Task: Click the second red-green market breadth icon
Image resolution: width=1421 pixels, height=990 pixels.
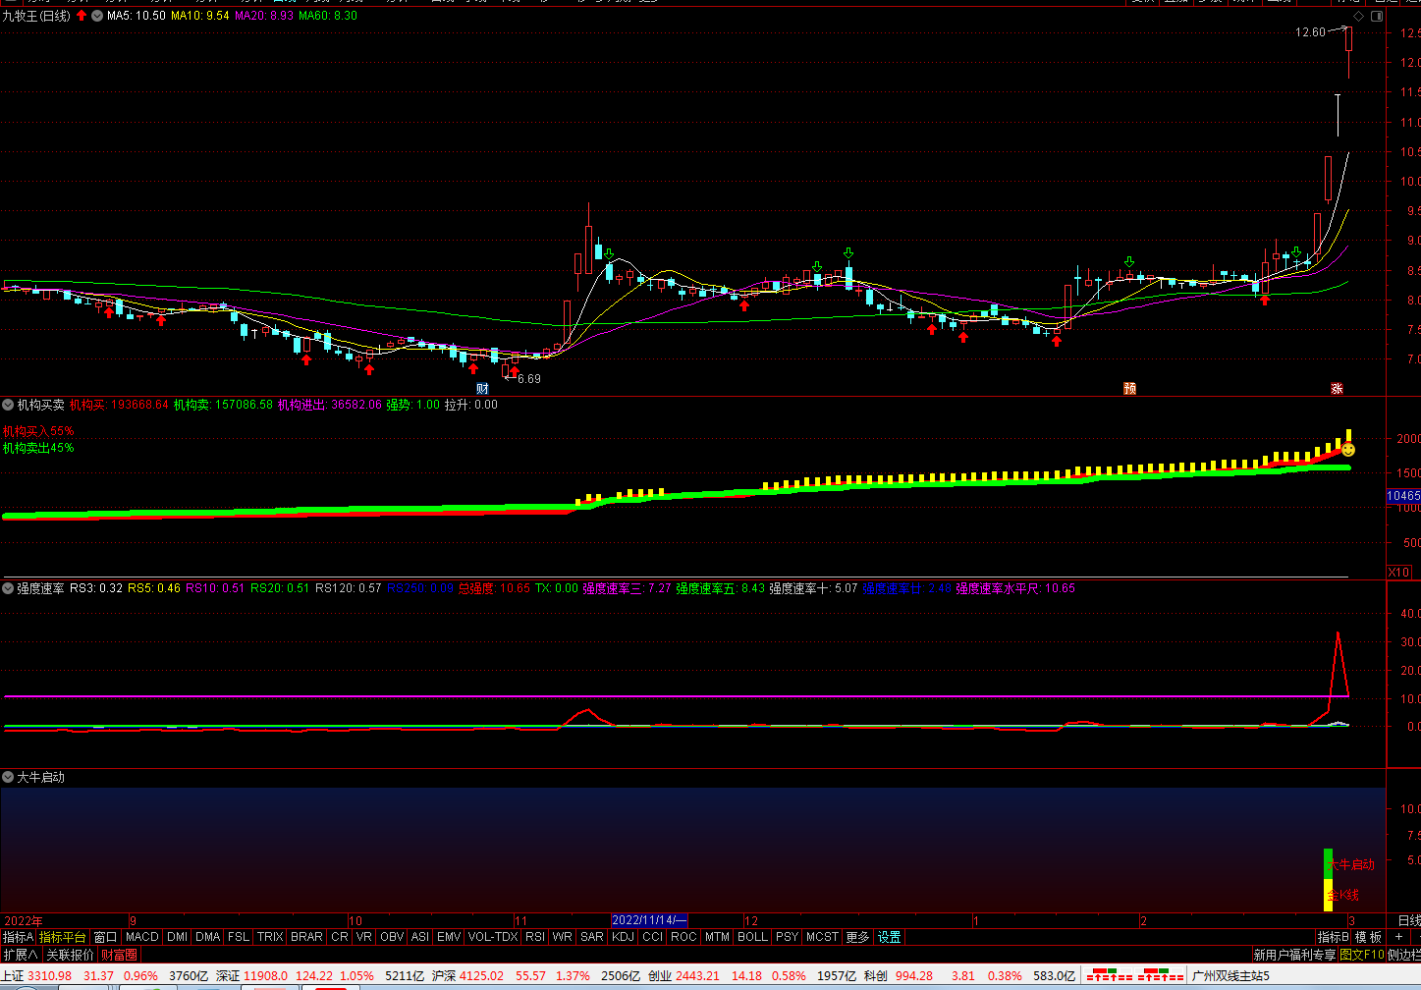Action: pos(1160,975)
